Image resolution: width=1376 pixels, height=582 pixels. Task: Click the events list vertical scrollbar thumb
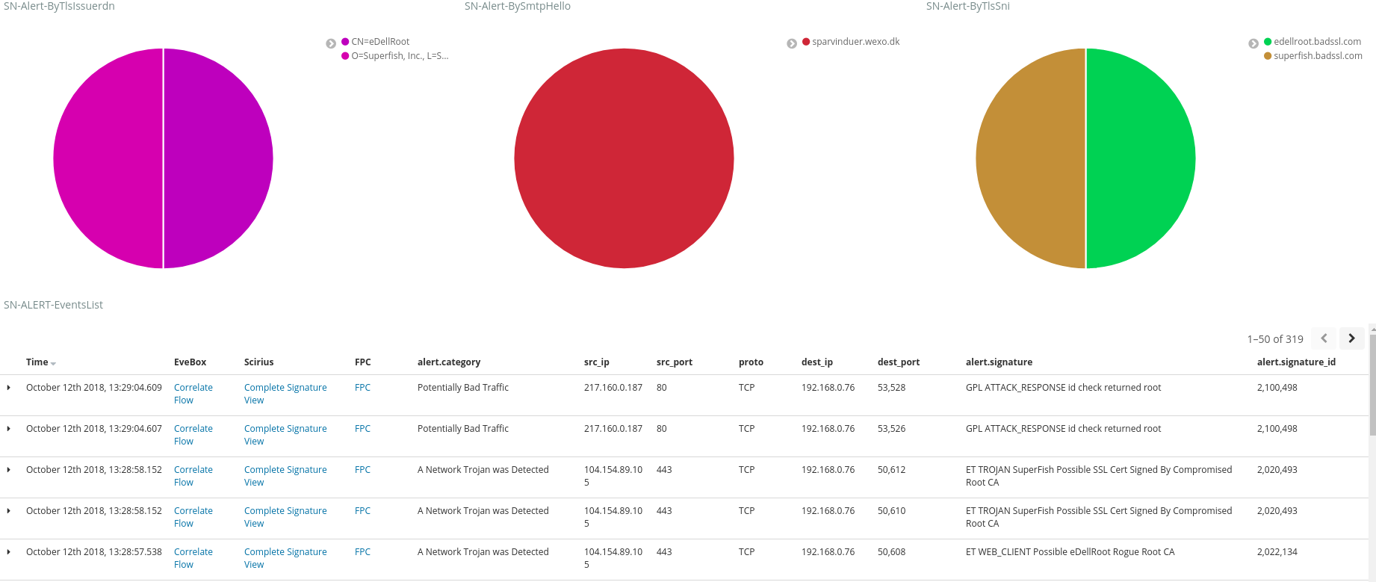pos(1372,385)
